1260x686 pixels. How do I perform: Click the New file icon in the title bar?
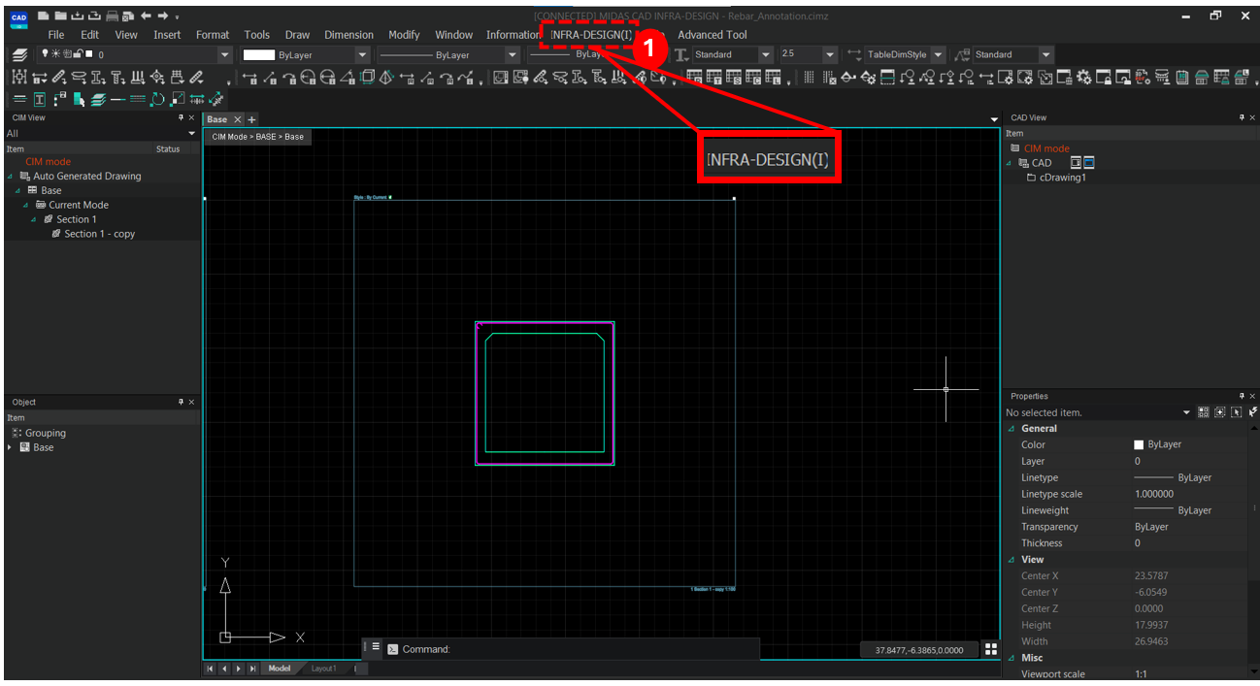tap(44, 16)
